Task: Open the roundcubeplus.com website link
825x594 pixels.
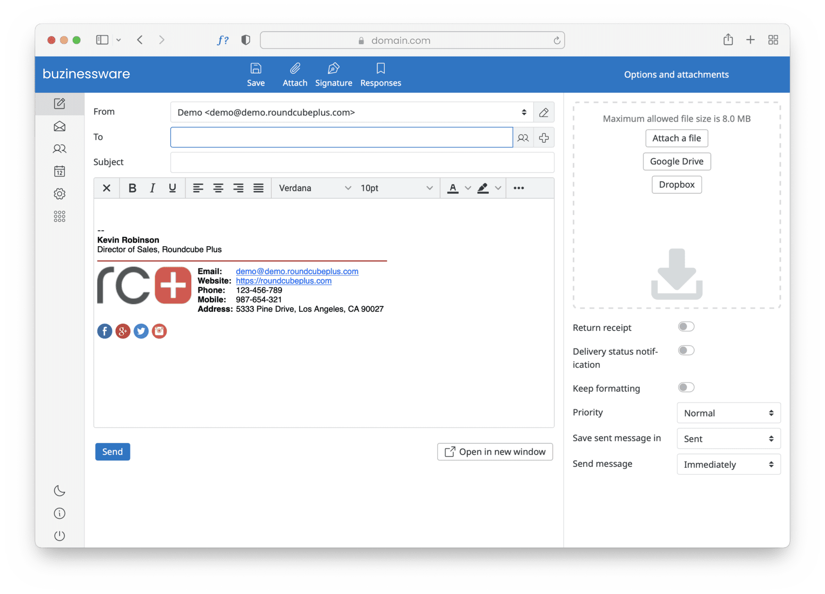Action: point(283,281)
